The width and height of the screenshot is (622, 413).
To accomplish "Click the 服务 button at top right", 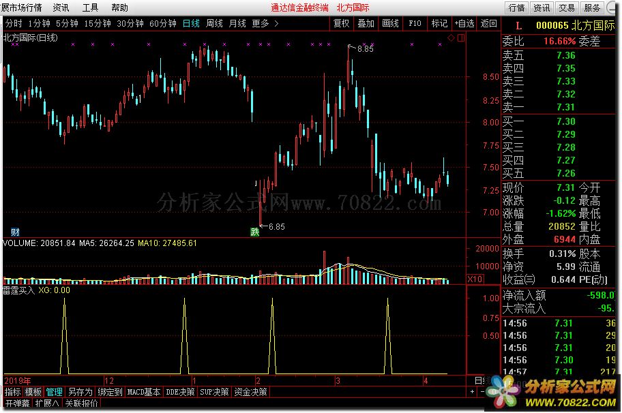I will tap(592, 8).
